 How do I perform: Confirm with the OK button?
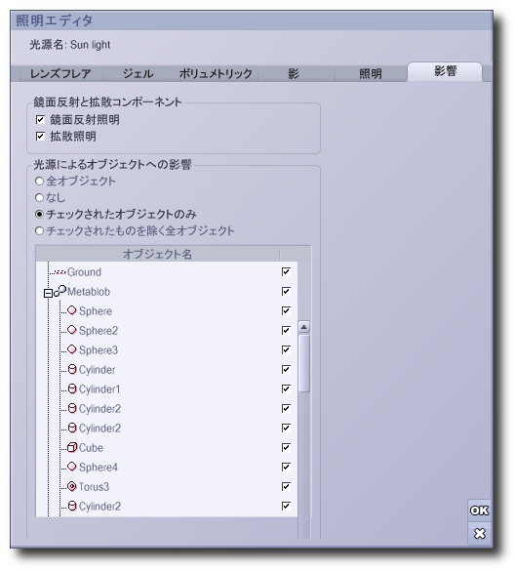coord(480,510)
